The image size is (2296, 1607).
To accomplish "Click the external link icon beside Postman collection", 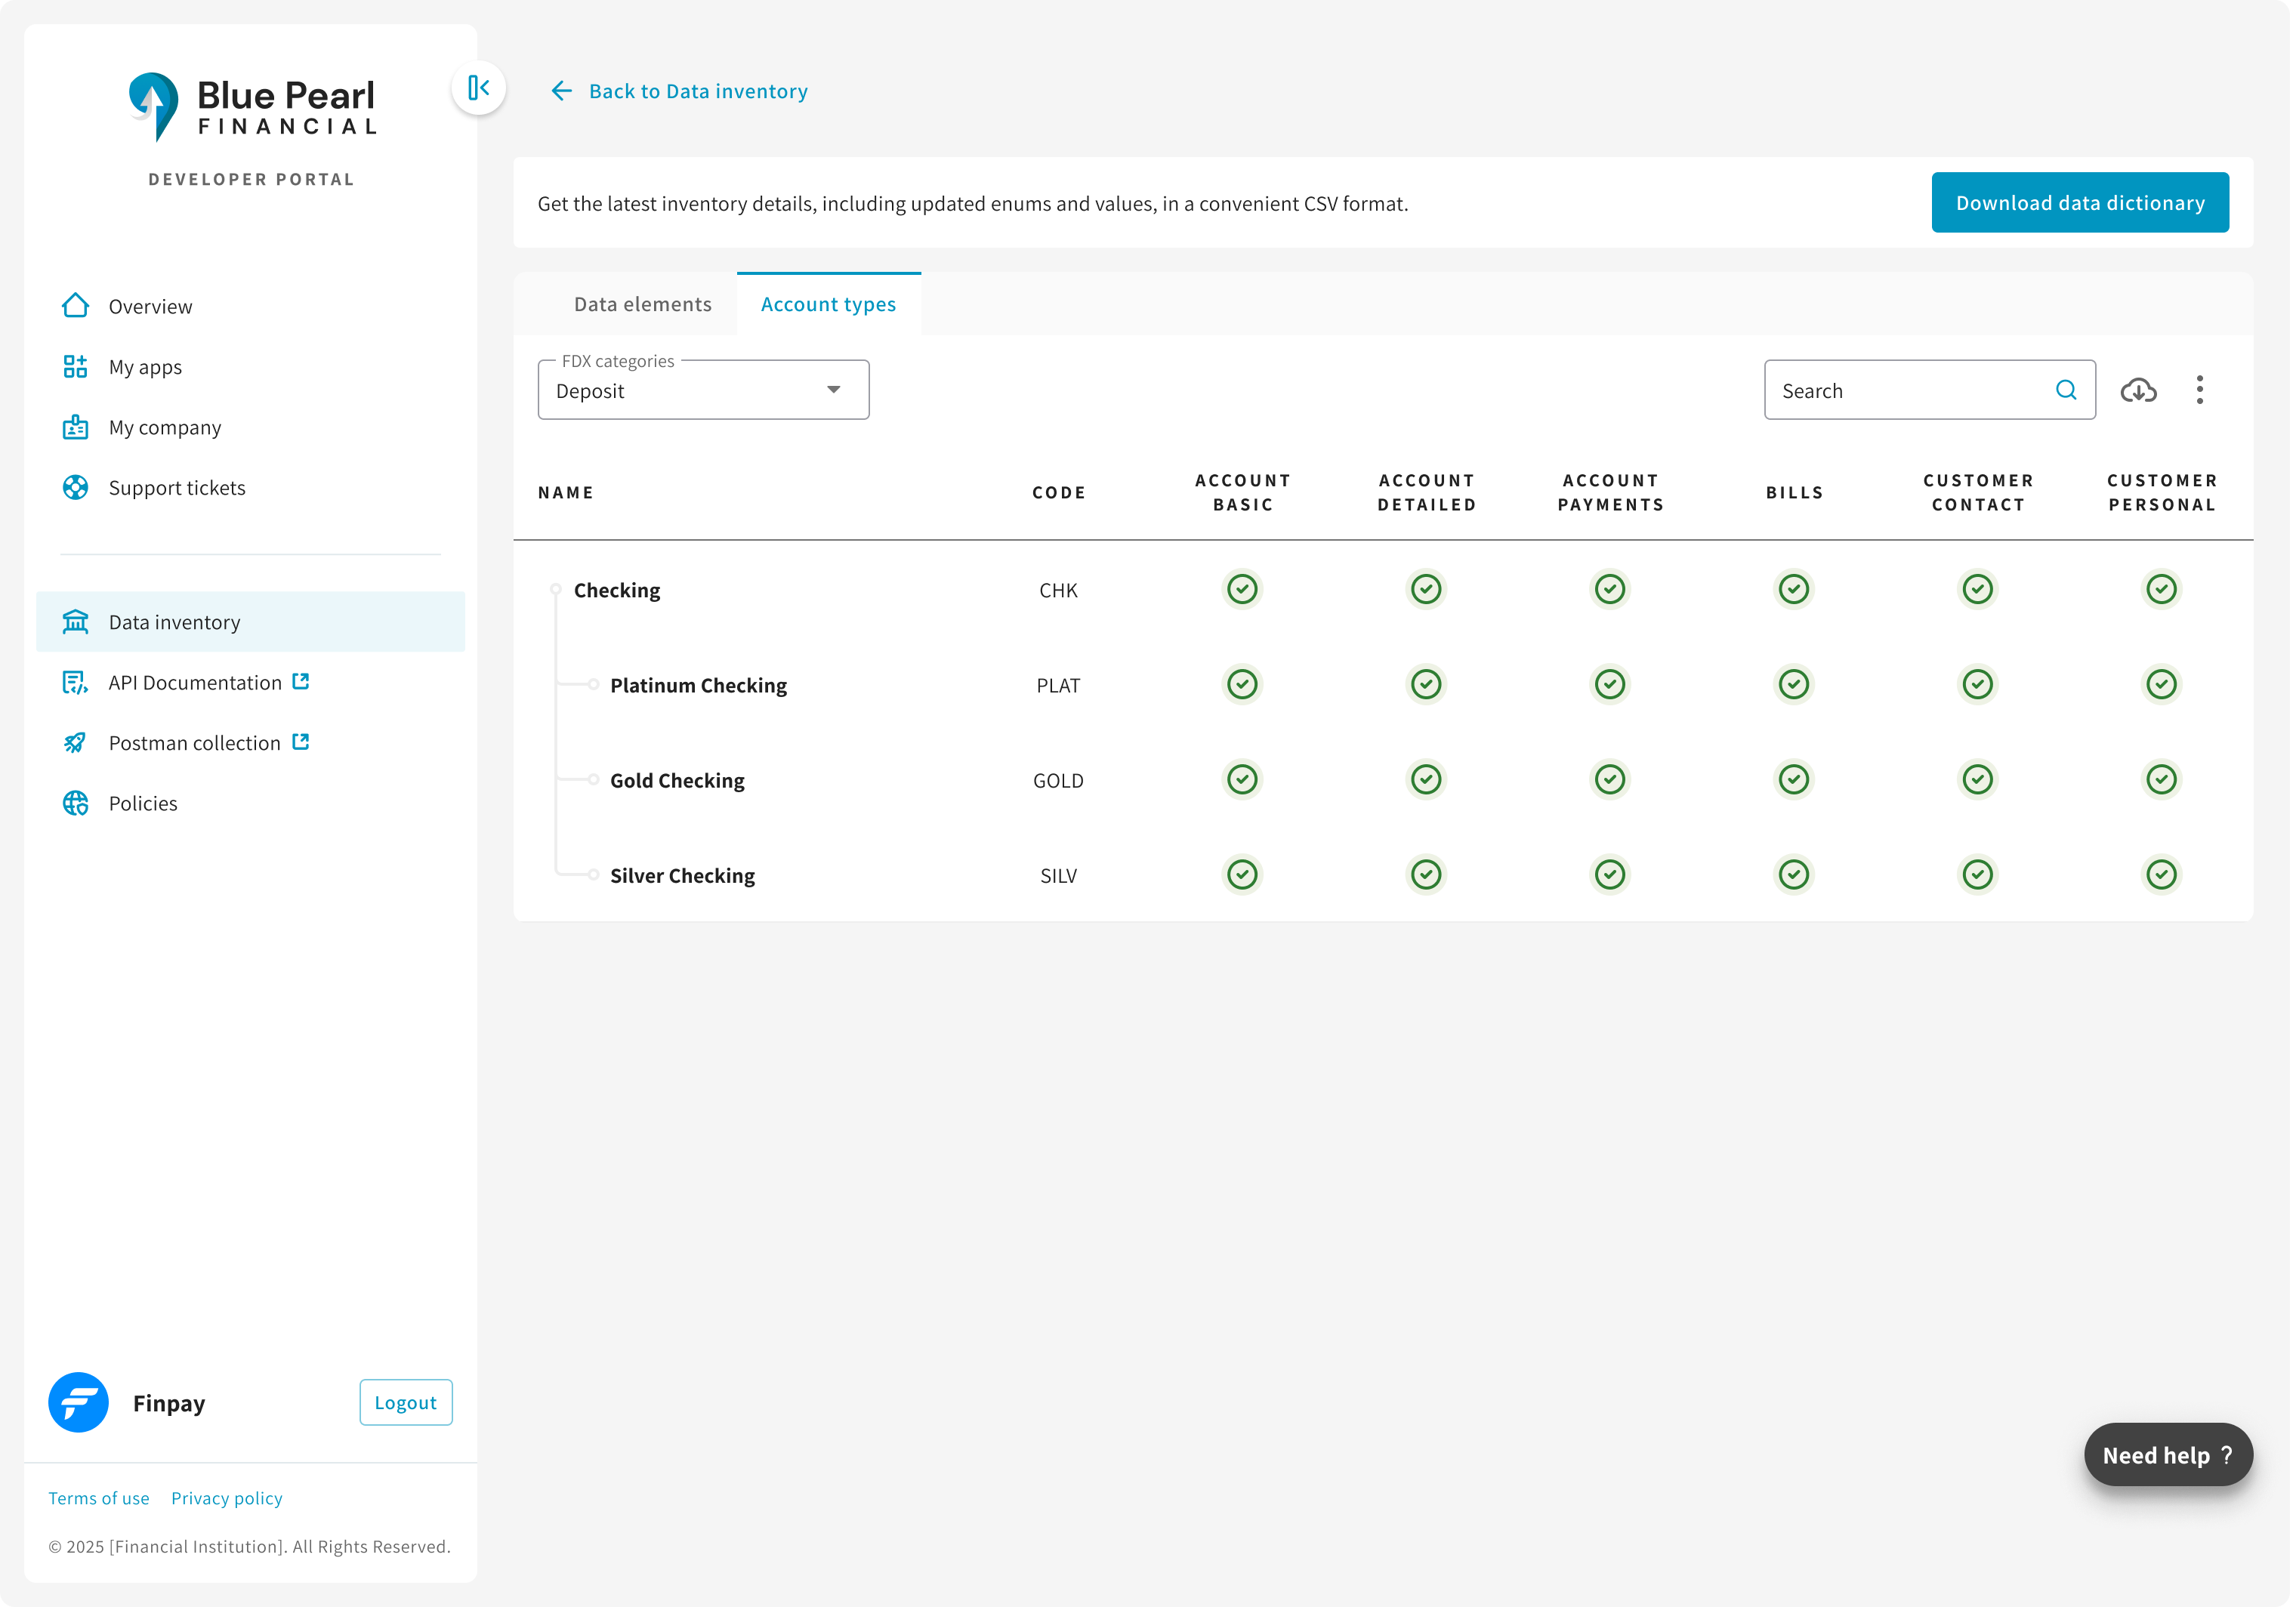I will [x=301, y=742].
